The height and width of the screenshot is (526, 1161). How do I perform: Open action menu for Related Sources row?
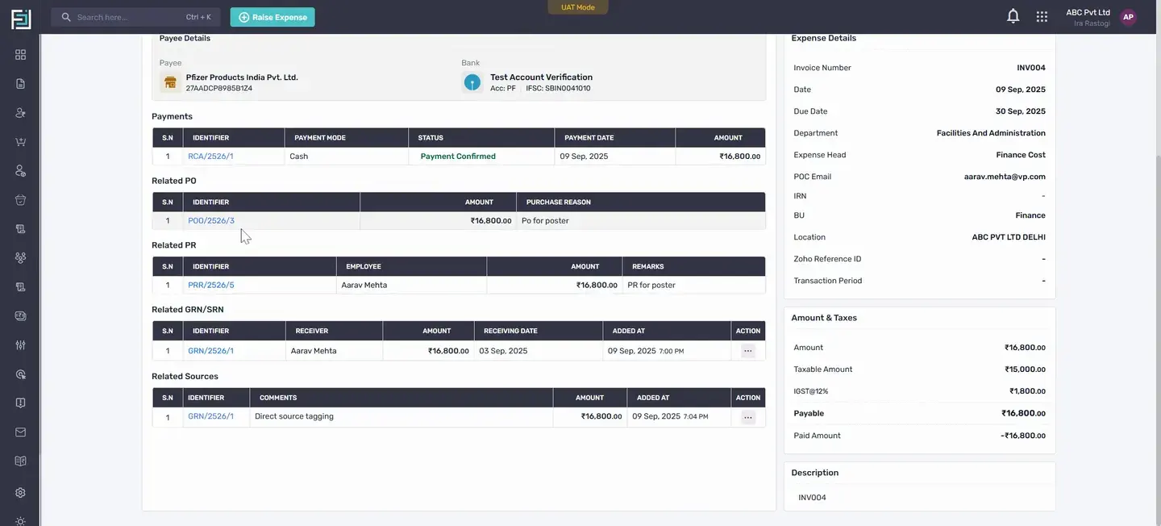[748, 417]
